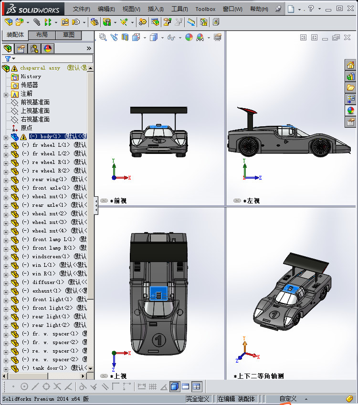Open the Hide/Show Items dropdown arrow
The width and height of the screenshot is (358, 405).
click(180, 38)
